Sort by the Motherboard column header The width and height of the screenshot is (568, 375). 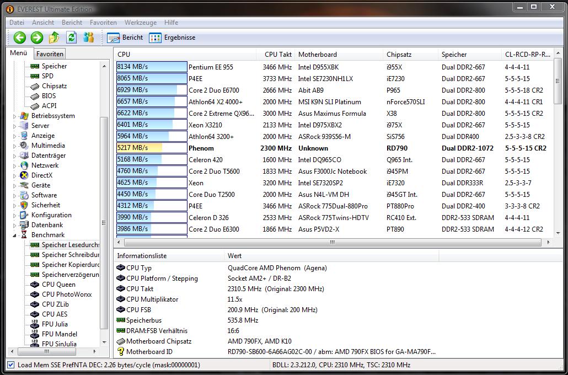point(339,55)
